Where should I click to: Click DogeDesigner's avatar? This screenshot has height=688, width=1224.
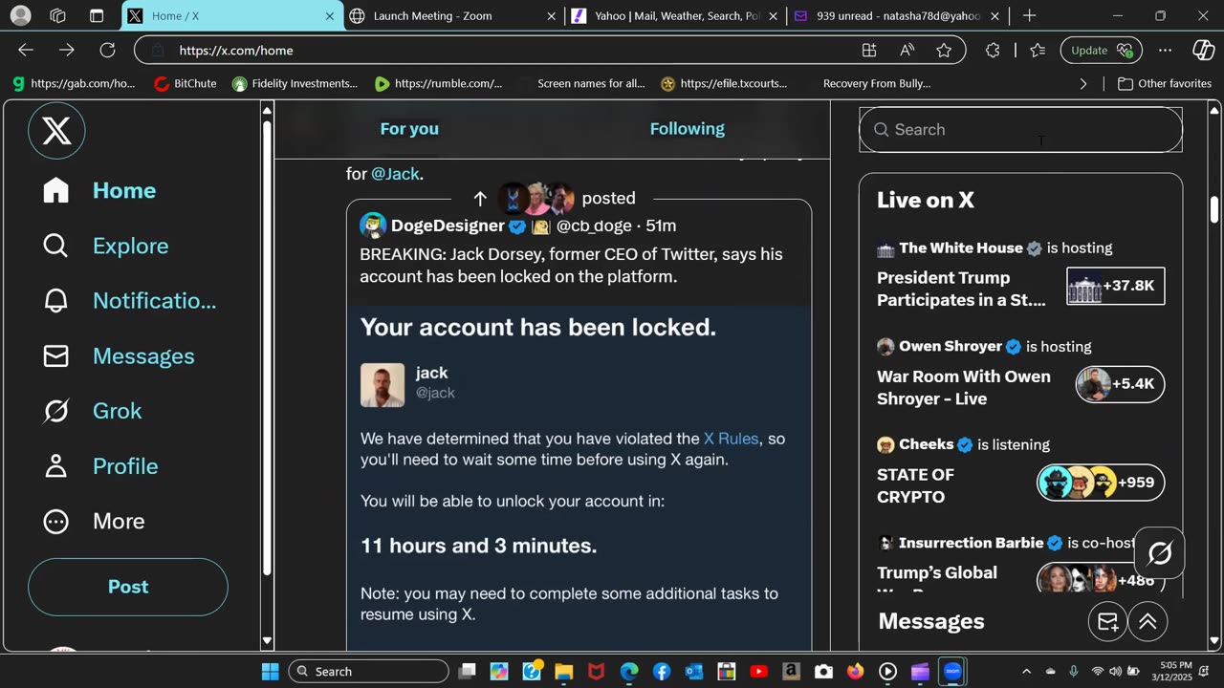click(x=373, y=226)
